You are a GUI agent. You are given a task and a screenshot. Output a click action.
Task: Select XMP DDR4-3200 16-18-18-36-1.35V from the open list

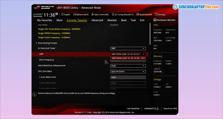128,58
